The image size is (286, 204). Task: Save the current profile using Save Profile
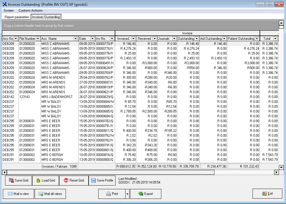(x=102, y=180)
